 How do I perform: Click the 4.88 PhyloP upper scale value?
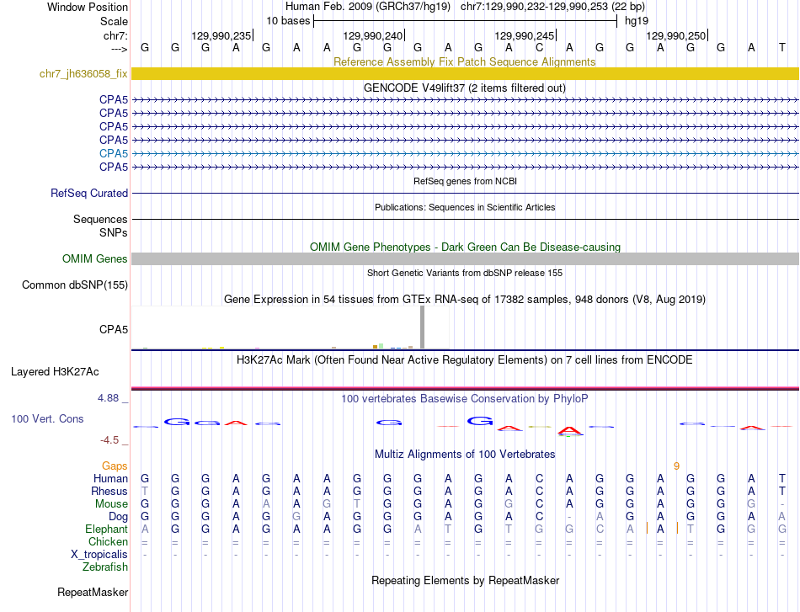pyautogui.click(x=108, y=398)
